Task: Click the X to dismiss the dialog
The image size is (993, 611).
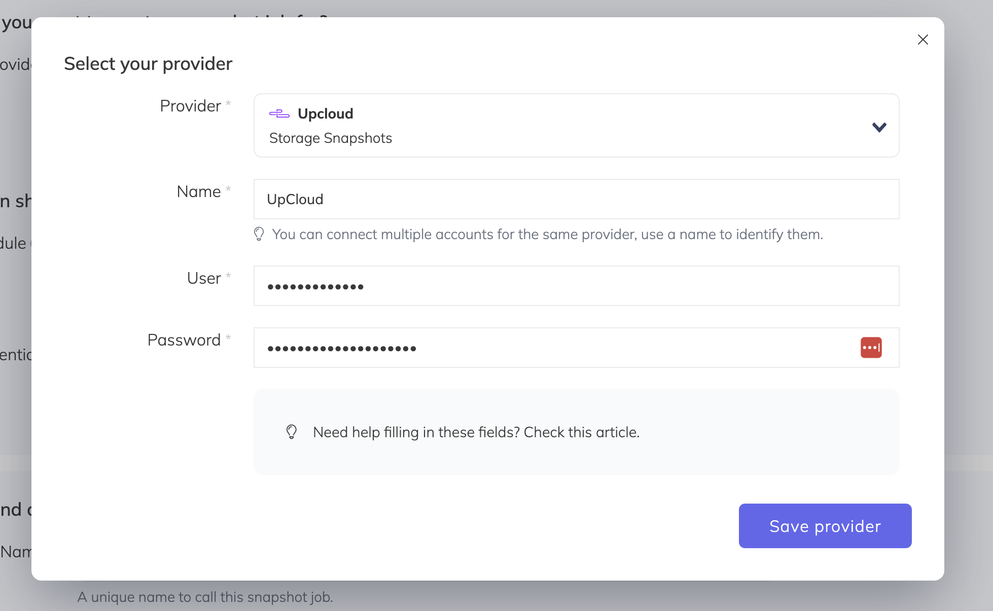Action: (923, 40)
